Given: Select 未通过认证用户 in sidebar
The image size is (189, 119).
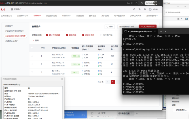Looking at the screenshot, I should pos(12,41).
